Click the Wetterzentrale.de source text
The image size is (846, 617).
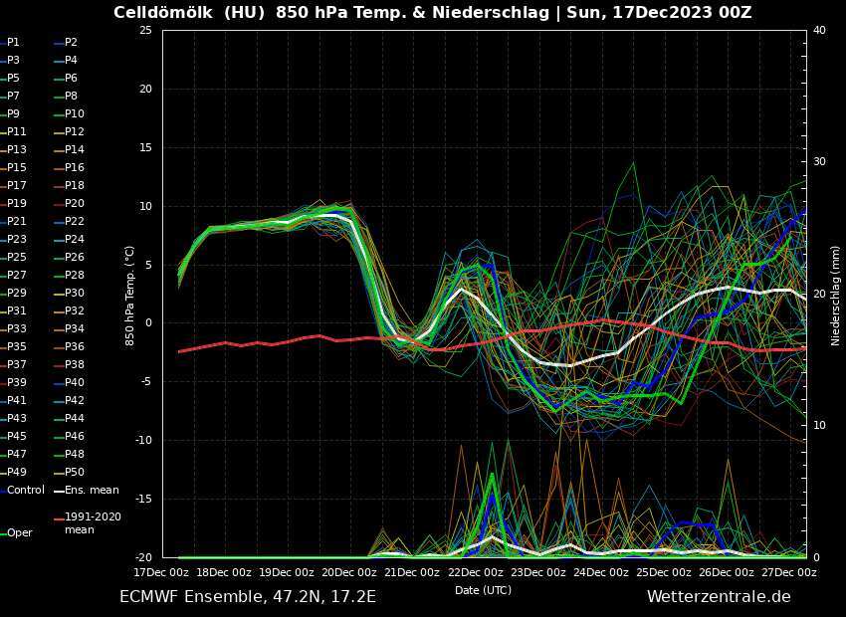click(x=719, y=597)
